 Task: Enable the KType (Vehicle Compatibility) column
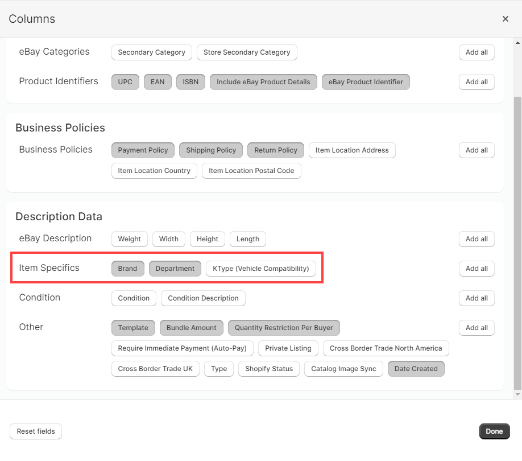(x=260, y=269)
